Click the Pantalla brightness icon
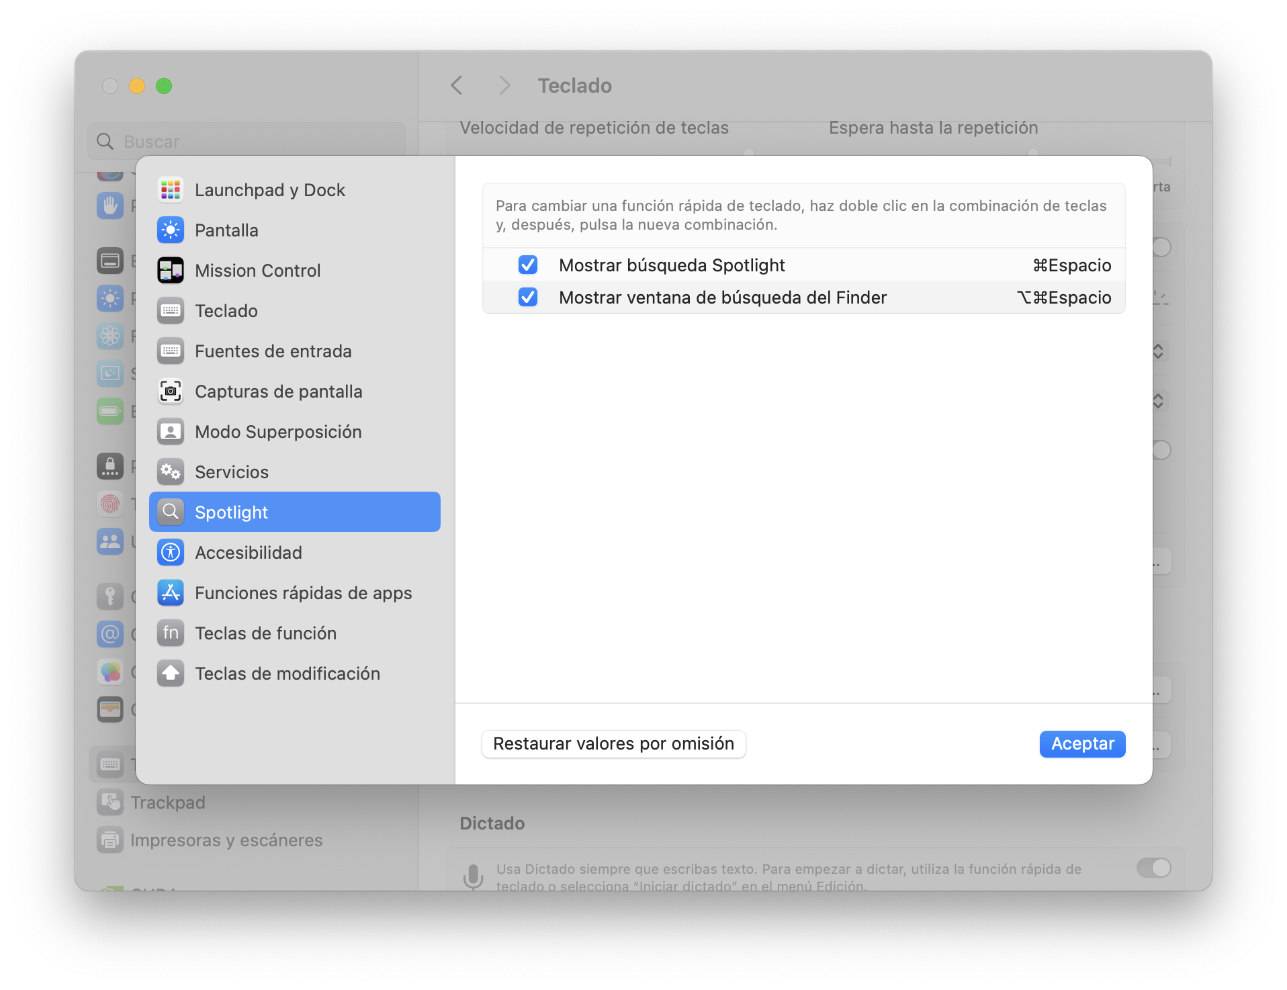Viewport: 1287px width, 990px height. point(171,230)
